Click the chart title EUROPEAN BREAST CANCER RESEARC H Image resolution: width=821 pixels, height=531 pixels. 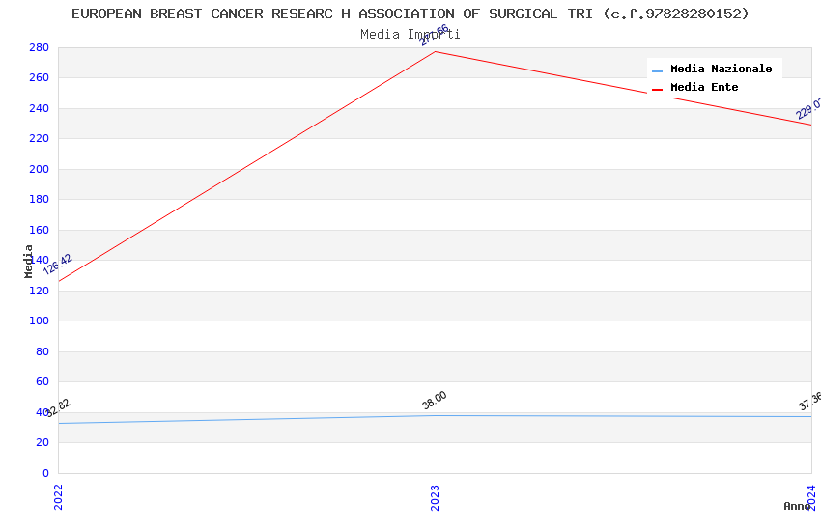[x=410, y=14]
